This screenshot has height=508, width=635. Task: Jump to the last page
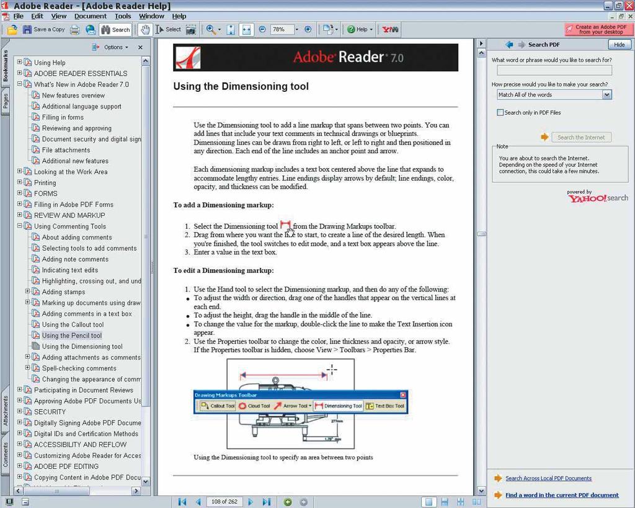point(267,502)
